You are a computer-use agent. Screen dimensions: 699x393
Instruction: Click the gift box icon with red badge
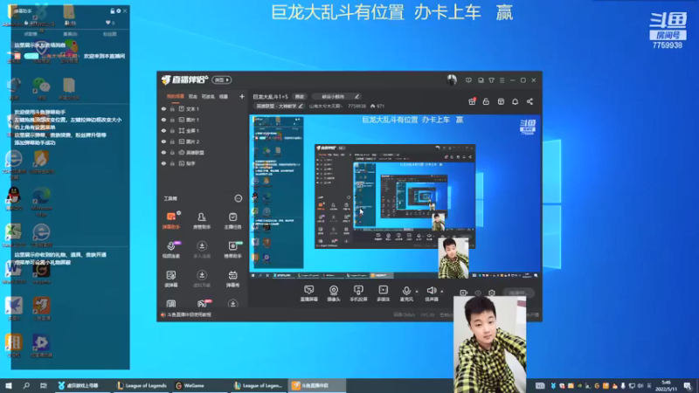pyautogui.click(x=472, y=101)
